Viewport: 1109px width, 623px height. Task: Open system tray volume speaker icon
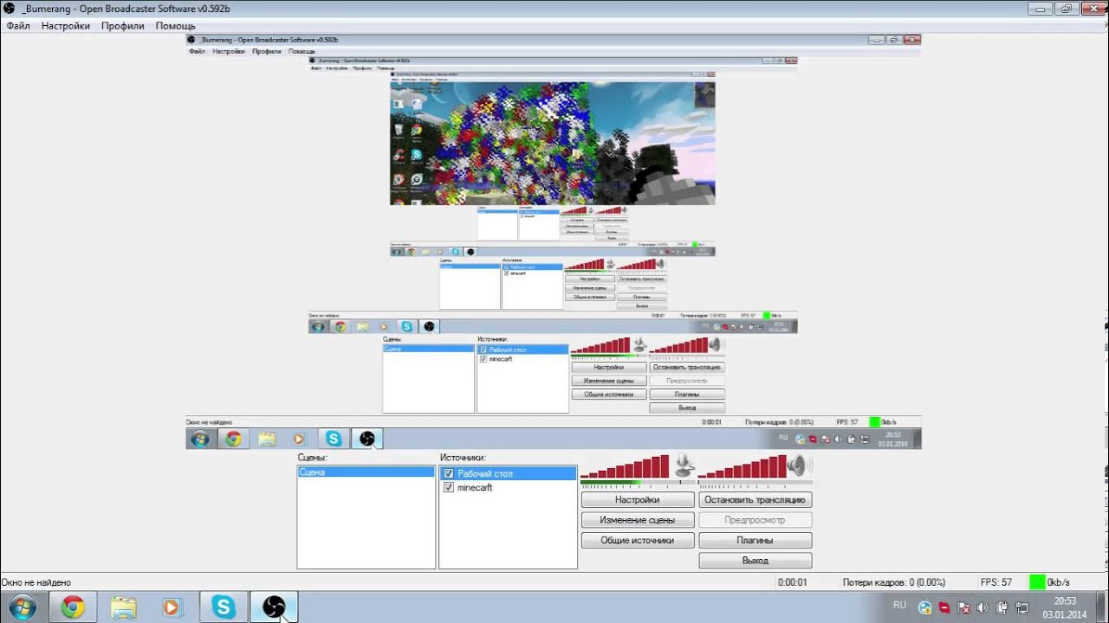coord(983,607)
